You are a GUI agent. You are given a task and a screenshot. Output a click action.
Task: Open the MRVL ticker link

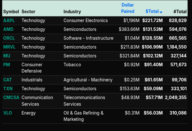pyautogui.click(x=9, y=47)
